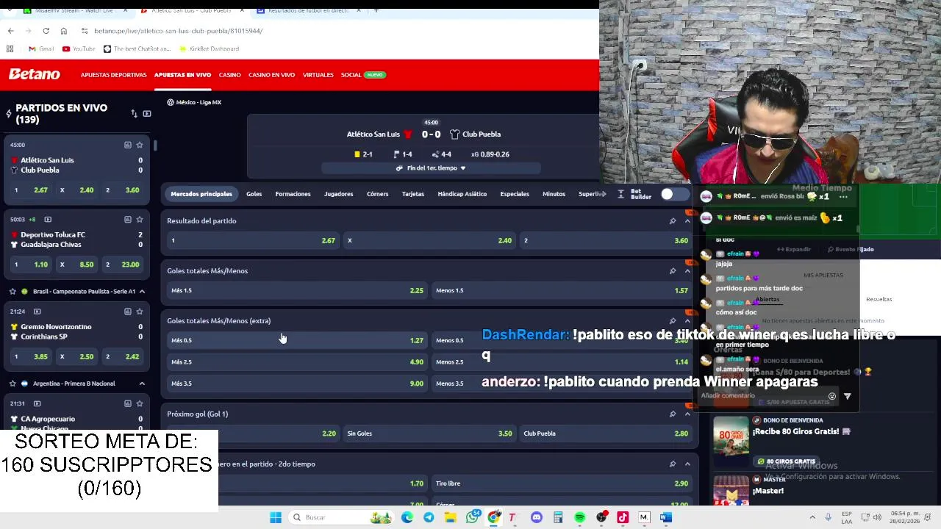Favorite the Gremio Novorizontino match
941x529 pixels.
tap(140, 312)
